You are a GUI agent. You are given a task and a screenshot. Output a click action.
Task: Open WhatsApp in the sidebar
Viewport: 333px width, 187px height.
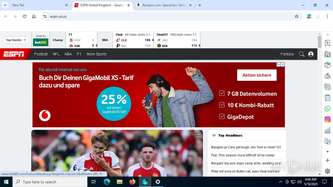328,109
